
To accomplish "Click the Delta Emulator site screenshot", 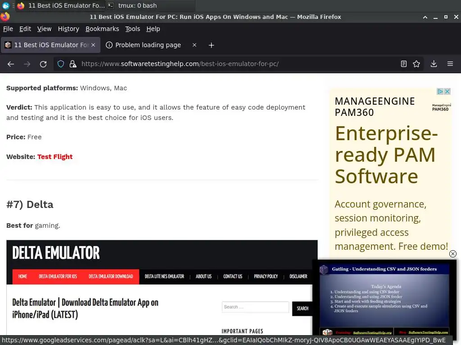I will pyautogui.click(x=162, y=287).
